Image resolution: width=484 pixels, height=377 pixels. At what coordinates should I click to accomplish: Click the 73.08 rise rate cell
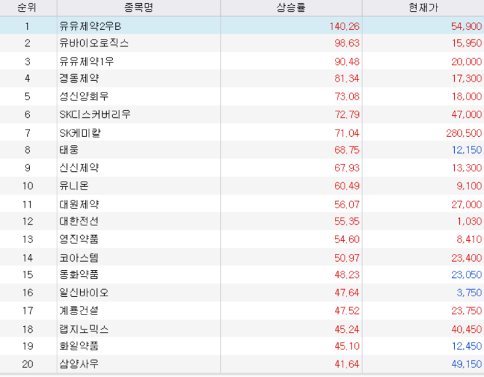click(347, 96)
